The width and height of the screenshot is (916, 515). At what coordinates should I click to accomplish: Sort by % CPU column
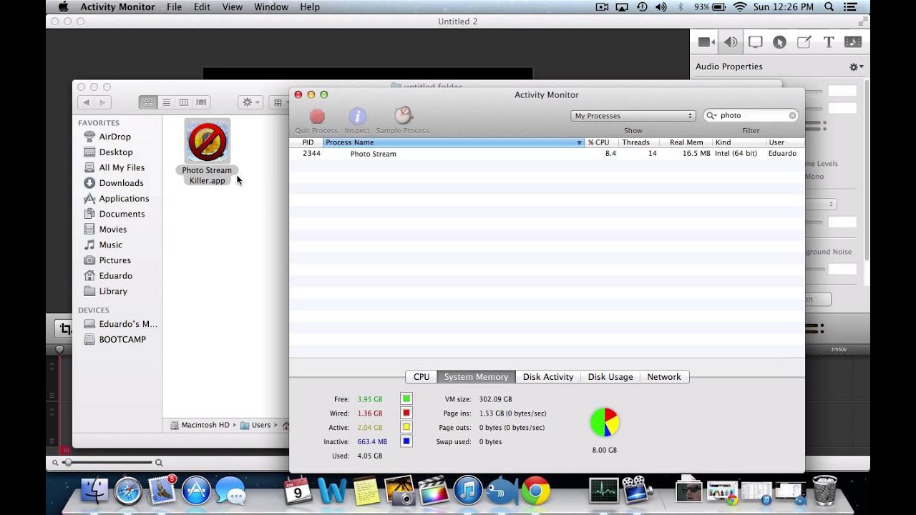coord(601,142)
